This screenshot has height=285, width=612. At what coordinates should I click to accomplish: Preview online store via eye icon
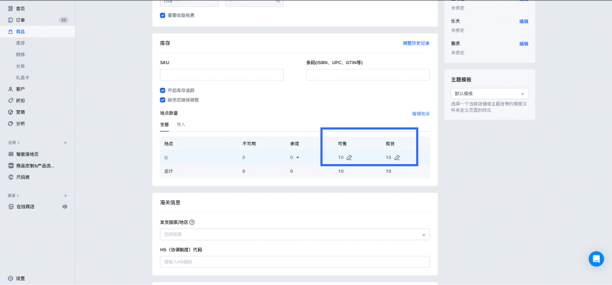pyautogui.click(x=66, y=207)
